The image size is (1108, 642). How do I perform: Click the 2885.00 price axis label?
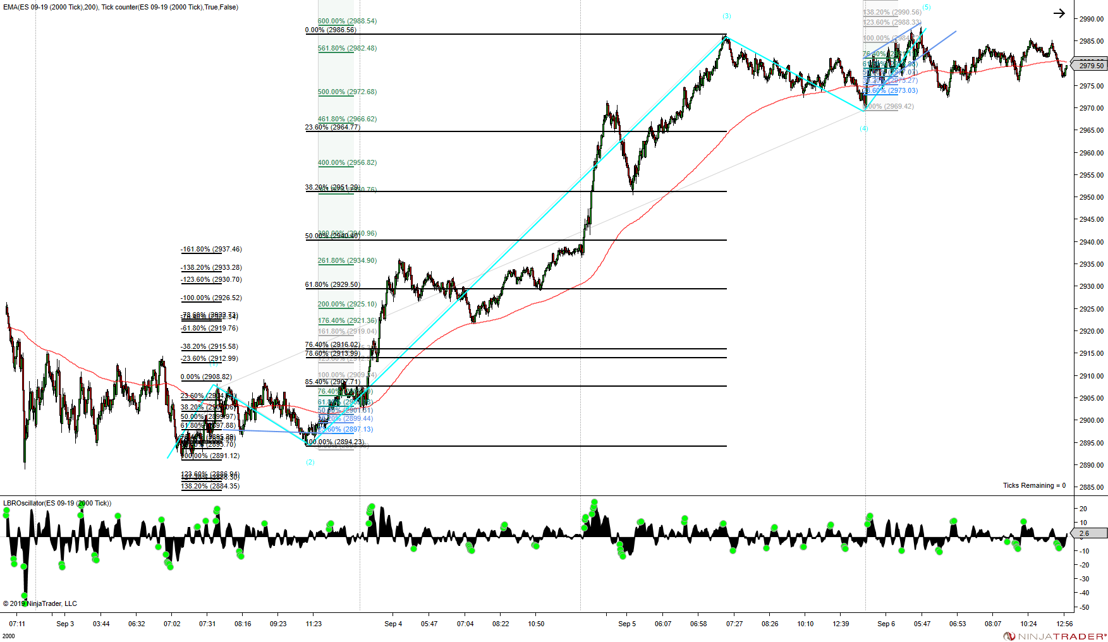tap(1092, 487)
